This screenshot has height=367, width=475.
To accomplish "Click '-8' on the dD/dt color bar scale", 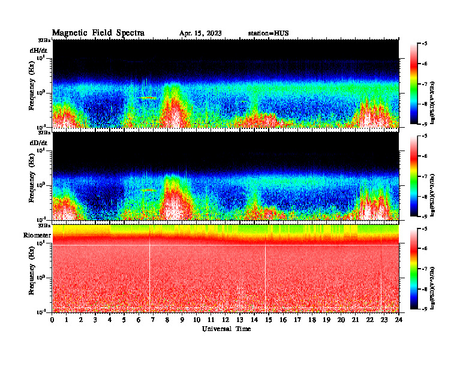I will 425,197.
